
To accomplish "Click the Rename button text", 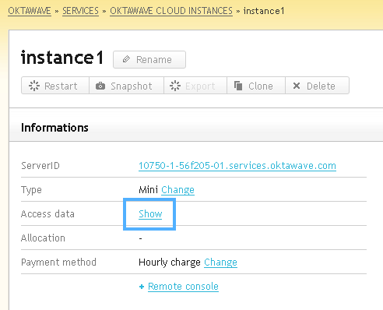I will [x=154, y=60].
